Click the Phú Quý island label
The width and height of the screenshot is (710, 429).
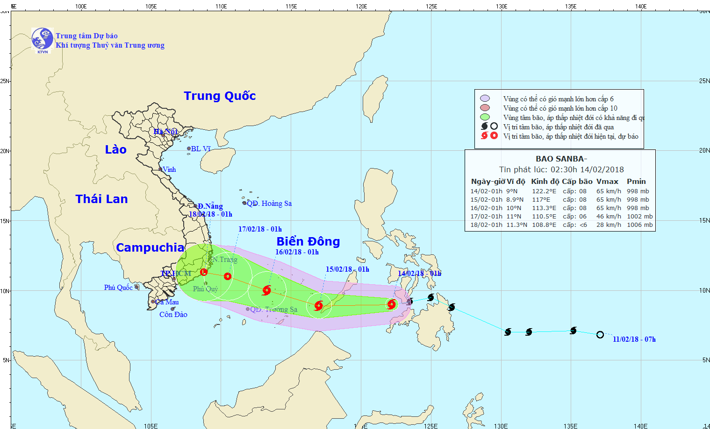pyautogui.click(x=205, y=289)
